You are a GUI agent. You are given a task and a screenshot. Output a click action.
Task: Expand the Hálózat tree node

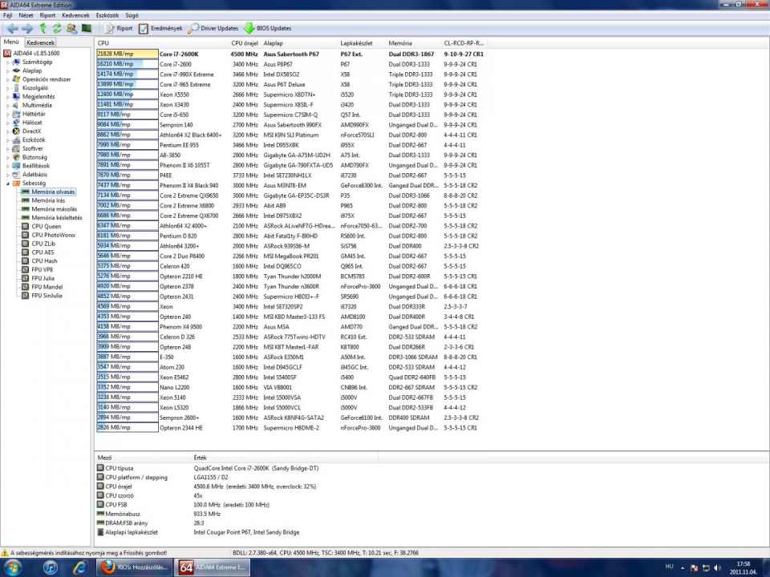(x=8, y=123)
